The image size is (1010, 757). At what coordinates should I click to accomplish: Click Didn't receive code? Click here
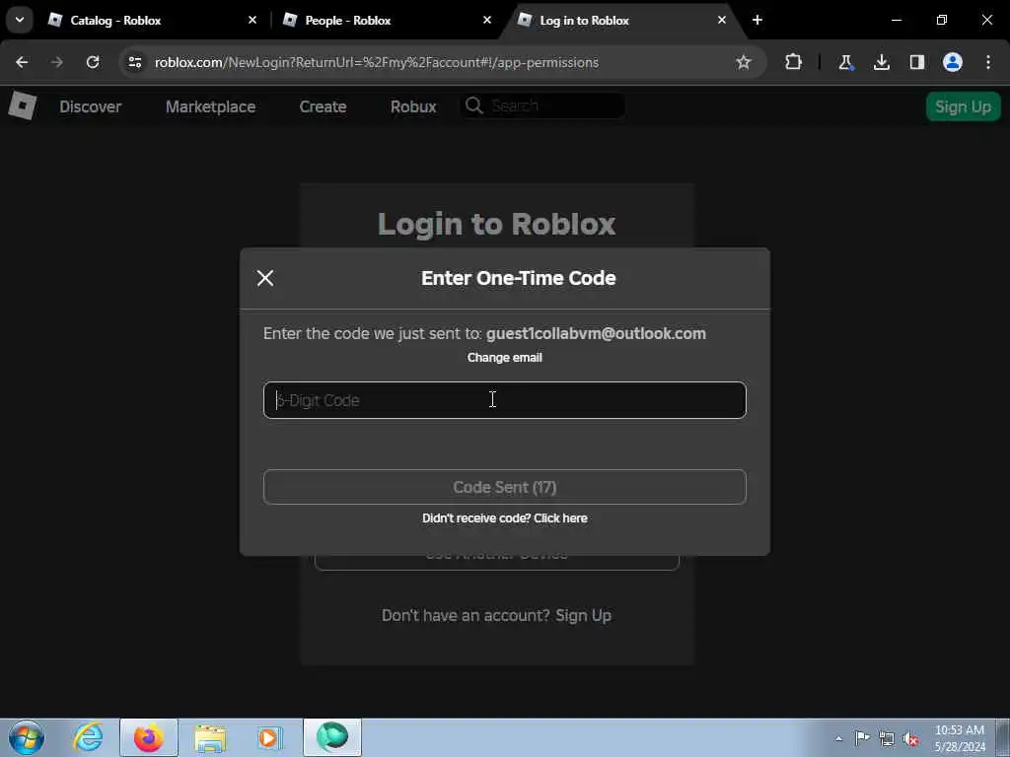tap(504, 518)
